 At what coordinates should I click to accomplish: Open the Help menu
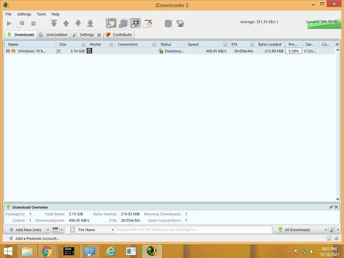tap(55, 14)
